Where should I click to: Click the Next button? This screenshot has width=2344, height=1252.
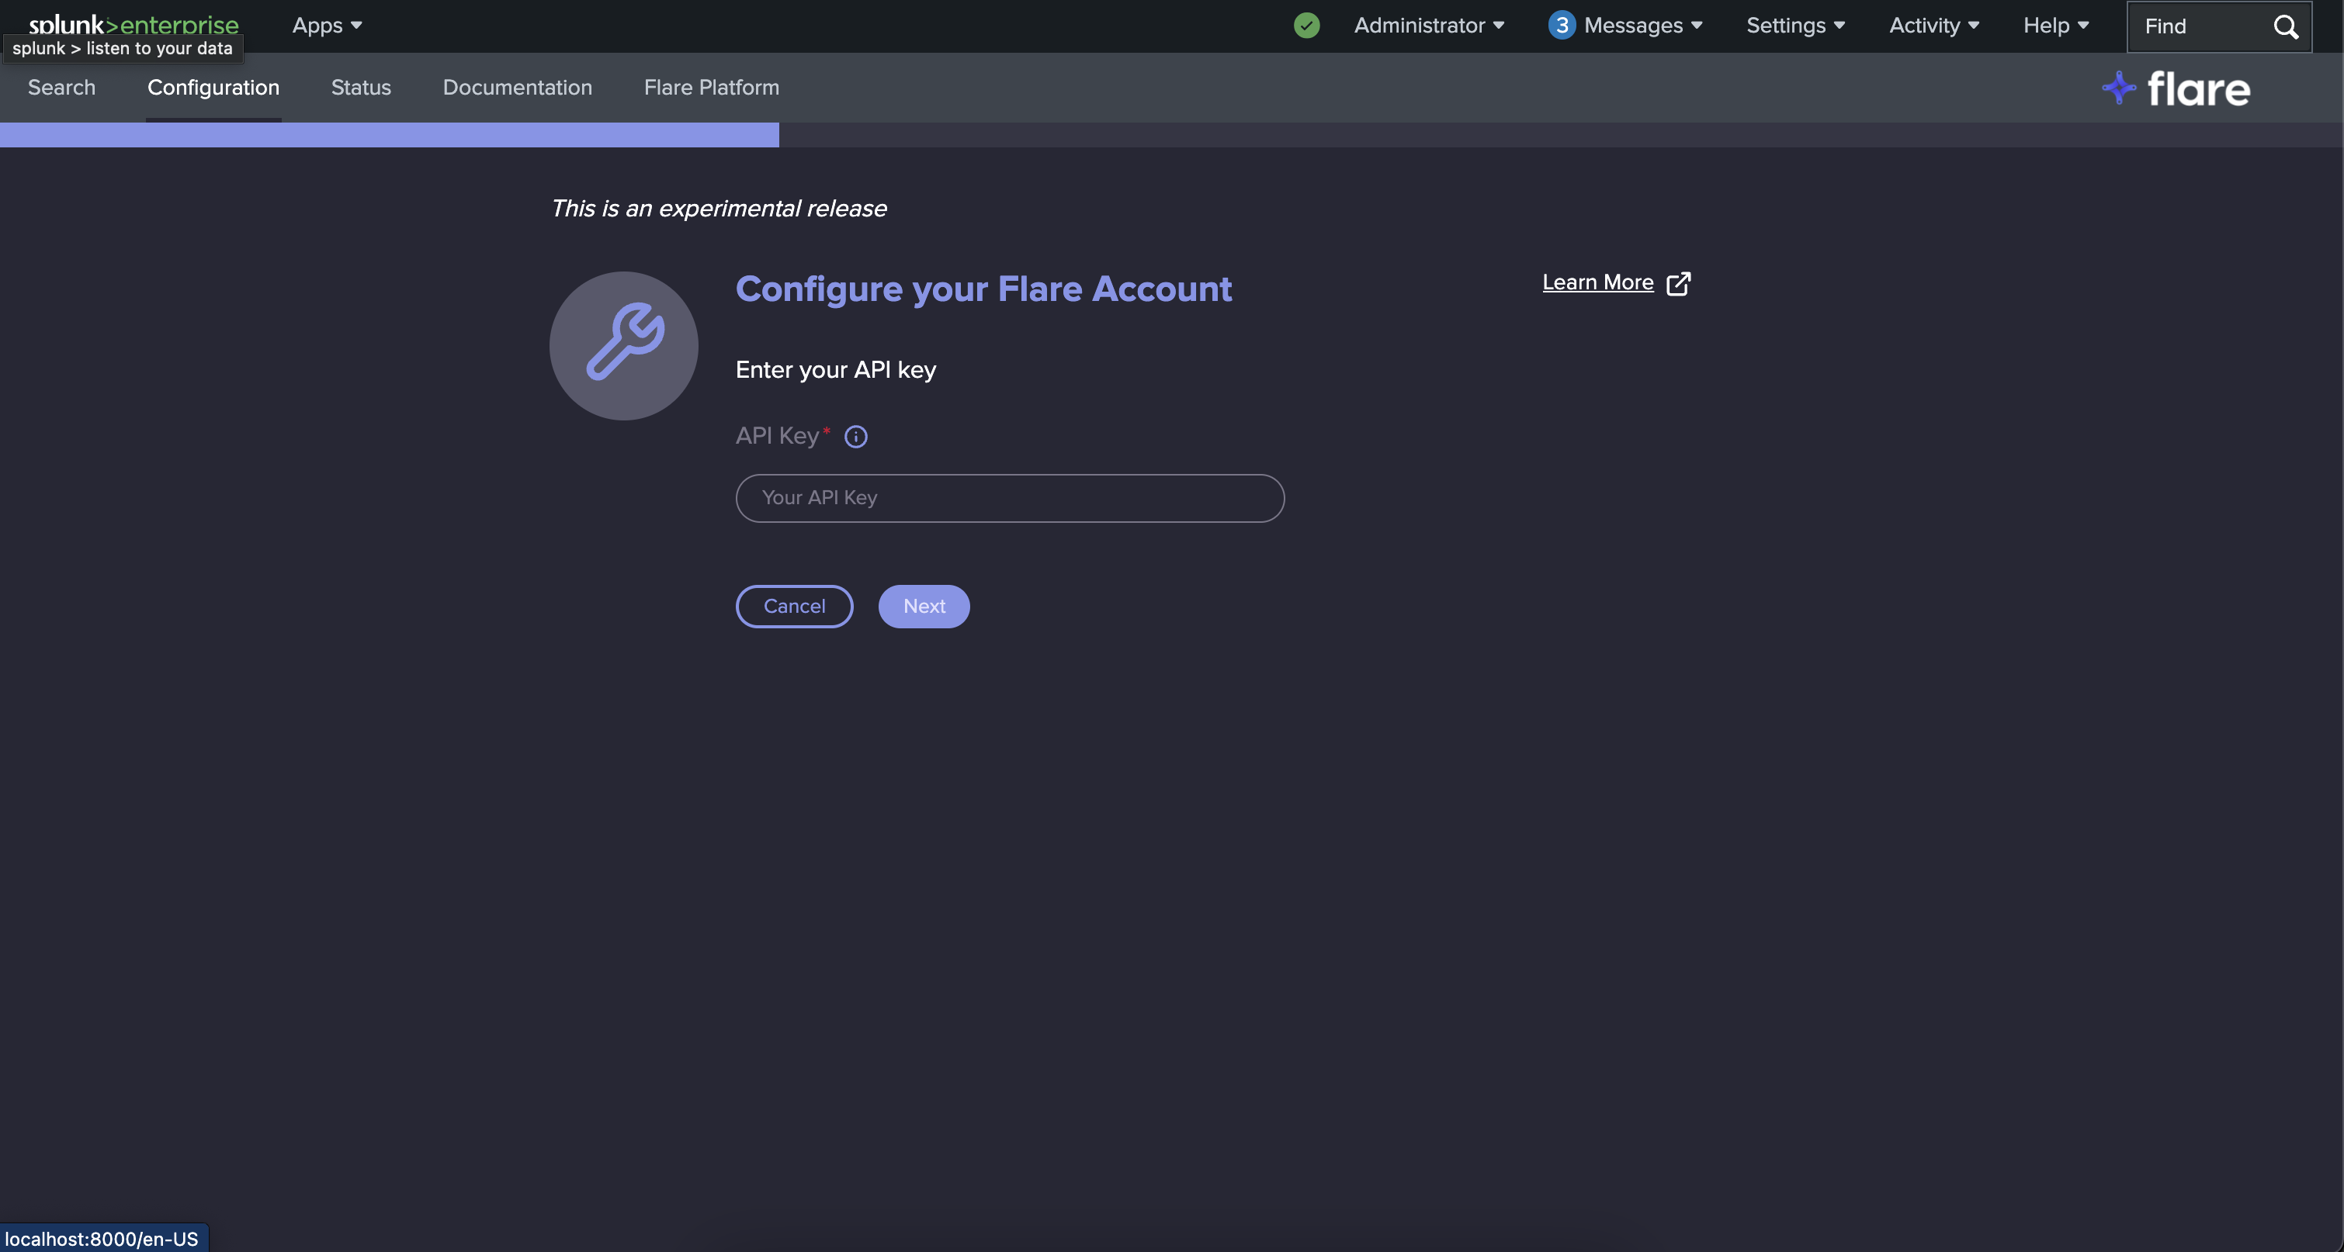[924, 607]
